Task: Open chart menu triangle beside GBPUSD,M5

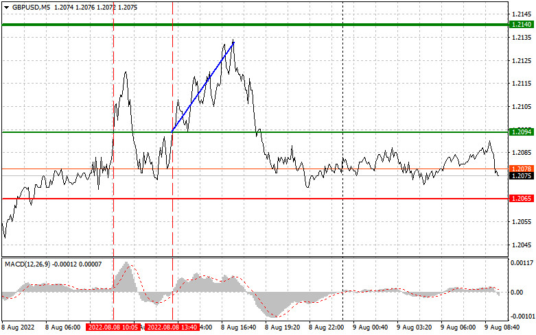Action: tap(6, 7)
